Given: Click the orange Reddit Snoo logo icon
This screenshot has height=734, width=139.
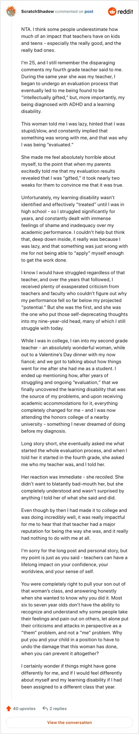Looking at the screenshot, I should pyautogui.click(x=112, y=11).
